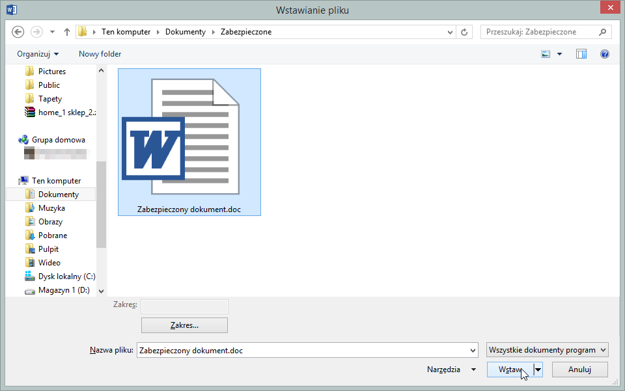Click the Forward navigation arrow
This screenshot has width=625, height=391.
click(36, 32)
